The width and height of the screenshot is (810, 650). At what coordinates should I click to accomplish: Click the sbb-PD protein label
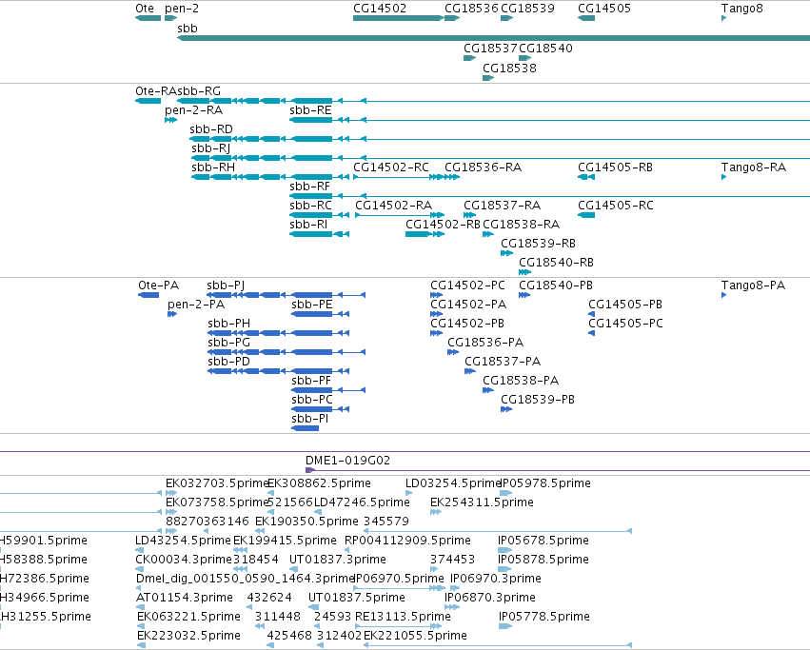228,362
